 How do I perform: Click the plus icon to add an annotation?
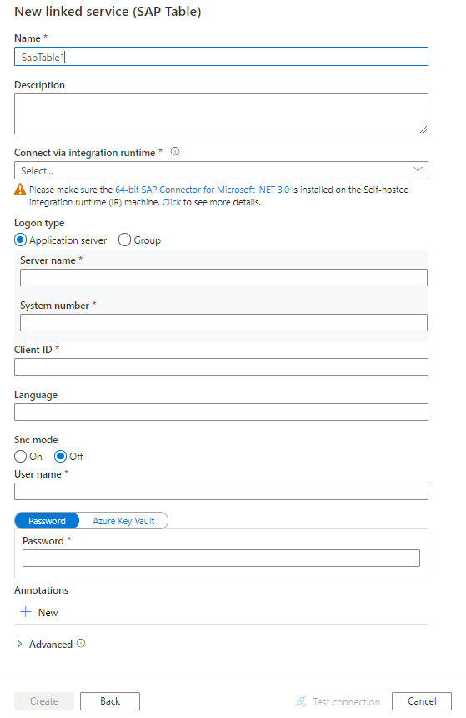26,612
